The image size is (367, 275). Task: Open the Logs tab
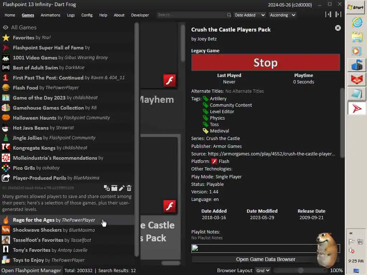(x=71, y=15)
